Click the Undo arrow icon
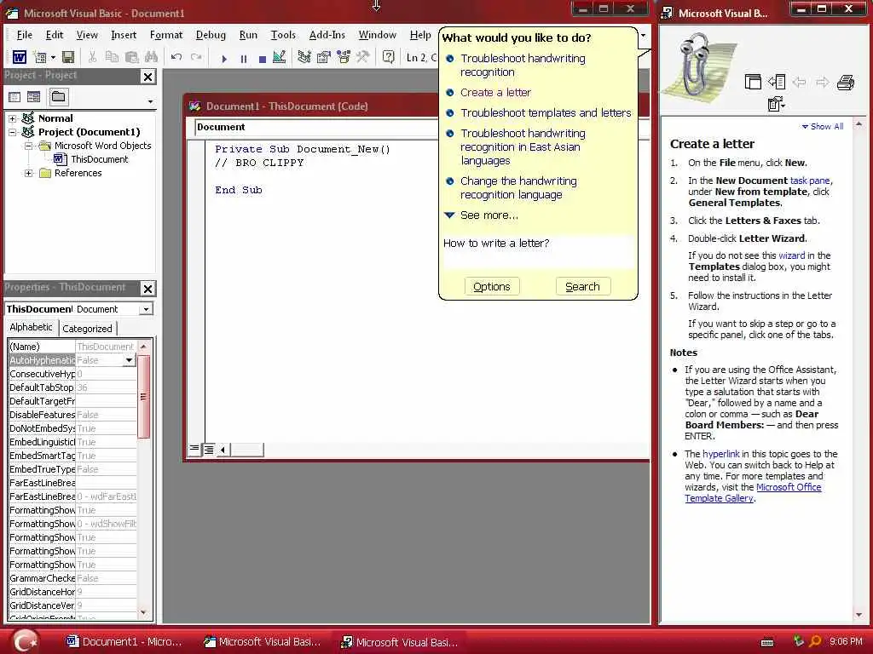This screenshot has width=873, height=654. coord(176,57)
